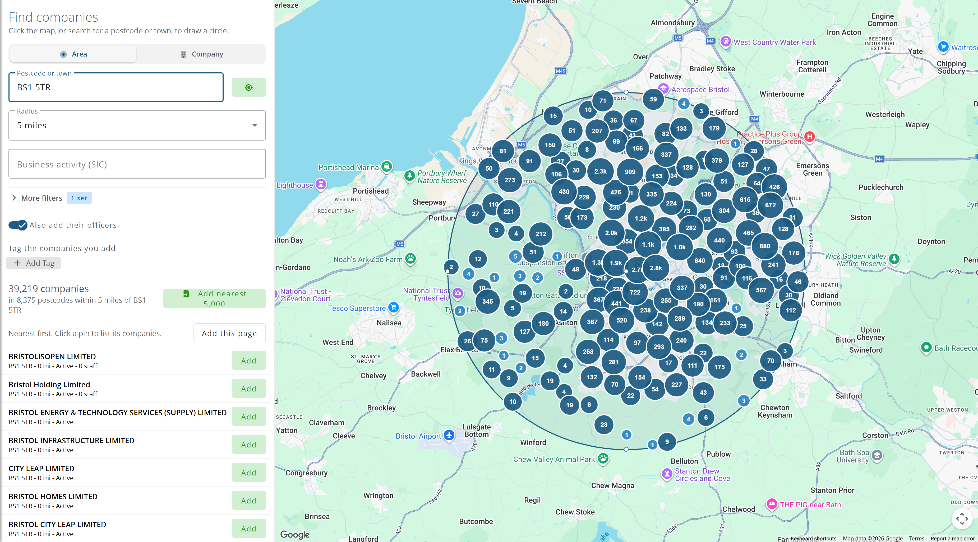Click the locate-me crosshair button
This screenshot has height=542, width=978.
(249, 87)
